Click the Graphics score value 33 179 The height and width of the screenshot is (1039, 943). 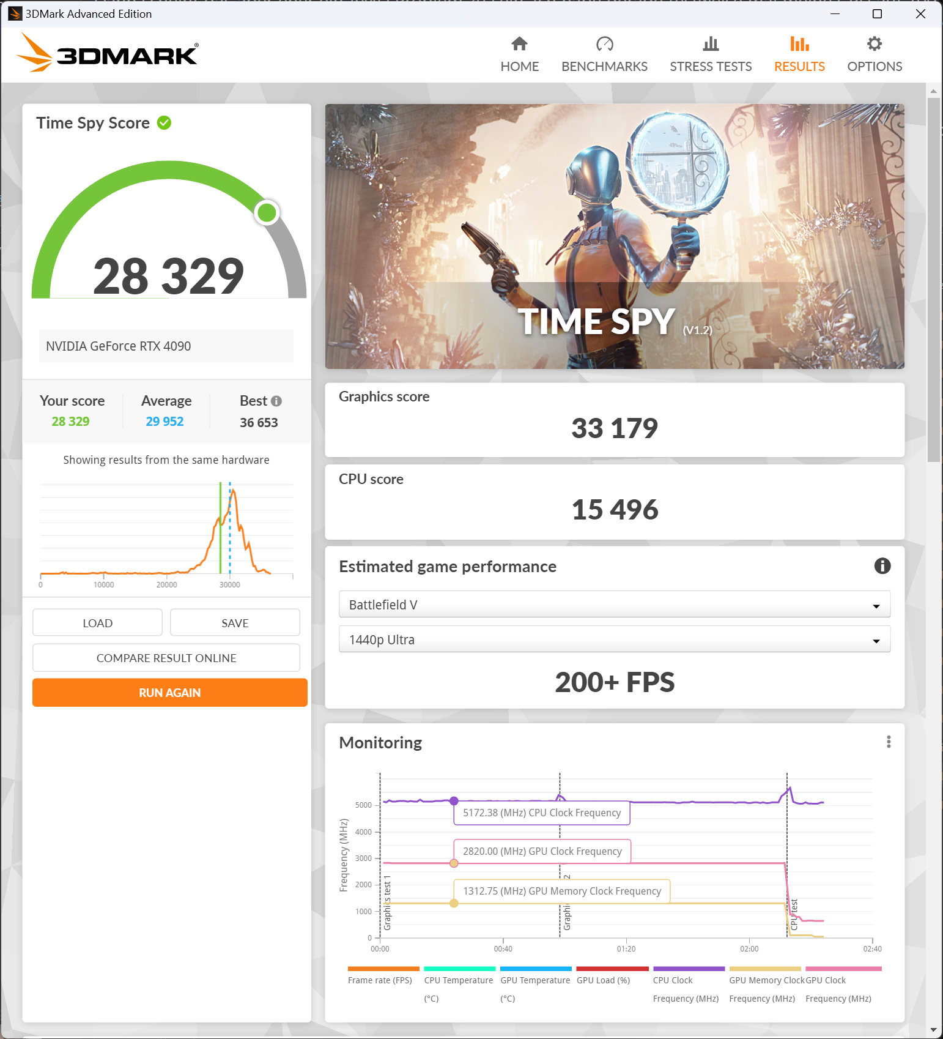pyautogui.click(x=615, y=428)
